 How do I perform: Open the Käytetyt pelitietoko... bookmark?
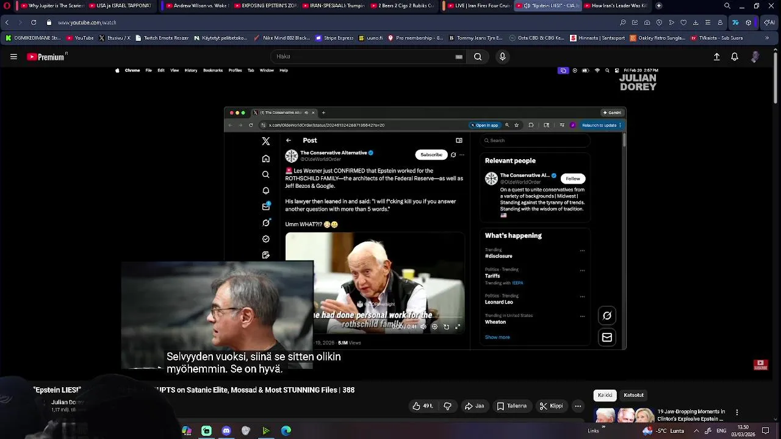pos(220,38)
